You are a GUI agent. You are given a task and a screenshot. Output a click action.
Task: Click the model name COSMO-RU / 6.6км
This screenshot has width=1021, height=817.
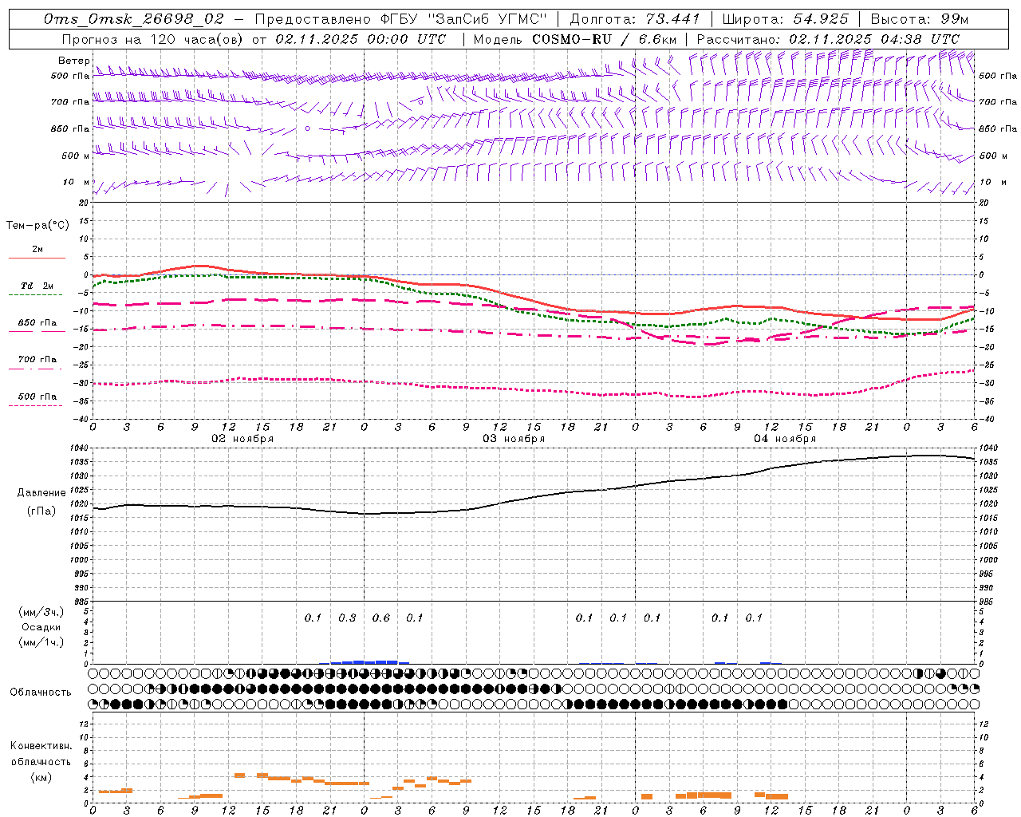pyautogui.click(x=605, y=39)
